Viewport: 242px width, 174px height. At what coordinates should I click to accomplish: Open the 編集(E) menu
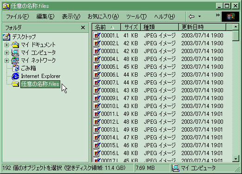tap(45, 17)
